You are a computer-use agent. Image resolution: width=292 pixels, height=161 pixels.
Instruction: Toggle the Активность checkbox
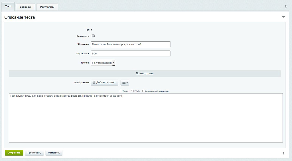tap(93, 36)
